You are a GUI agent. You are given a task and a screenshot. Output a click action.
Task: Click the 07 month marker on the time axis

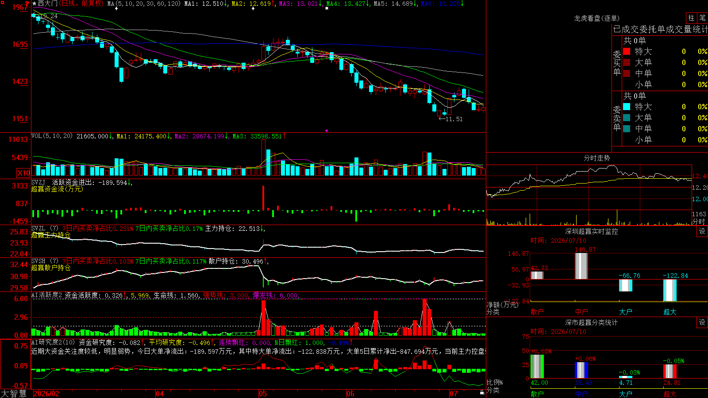click(x=454, y=394)
